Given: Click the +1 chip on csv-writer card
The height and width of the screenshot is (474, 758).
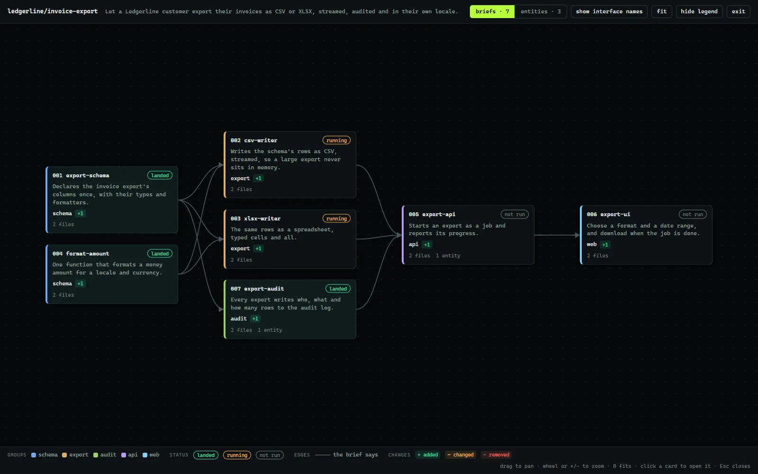Looking at the screenshot, I should [x=259, y=178].
